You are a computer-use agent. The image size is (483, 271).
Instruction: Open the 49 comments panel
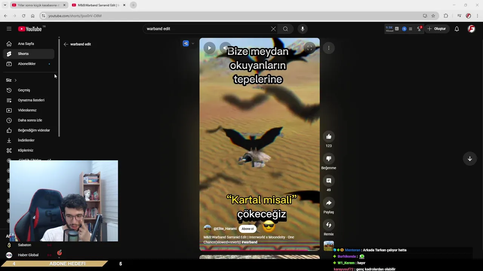(329, 181)
